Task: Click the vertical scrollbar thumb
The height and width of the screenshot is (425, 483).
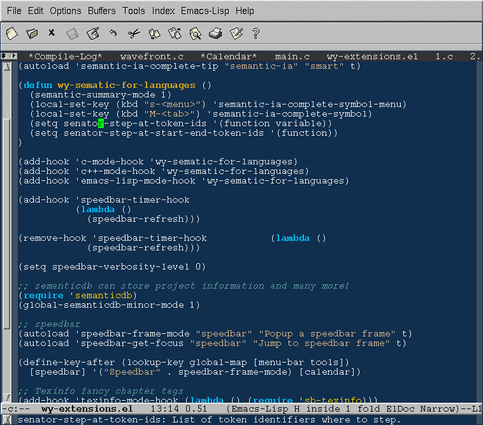Action: (6, 223)
